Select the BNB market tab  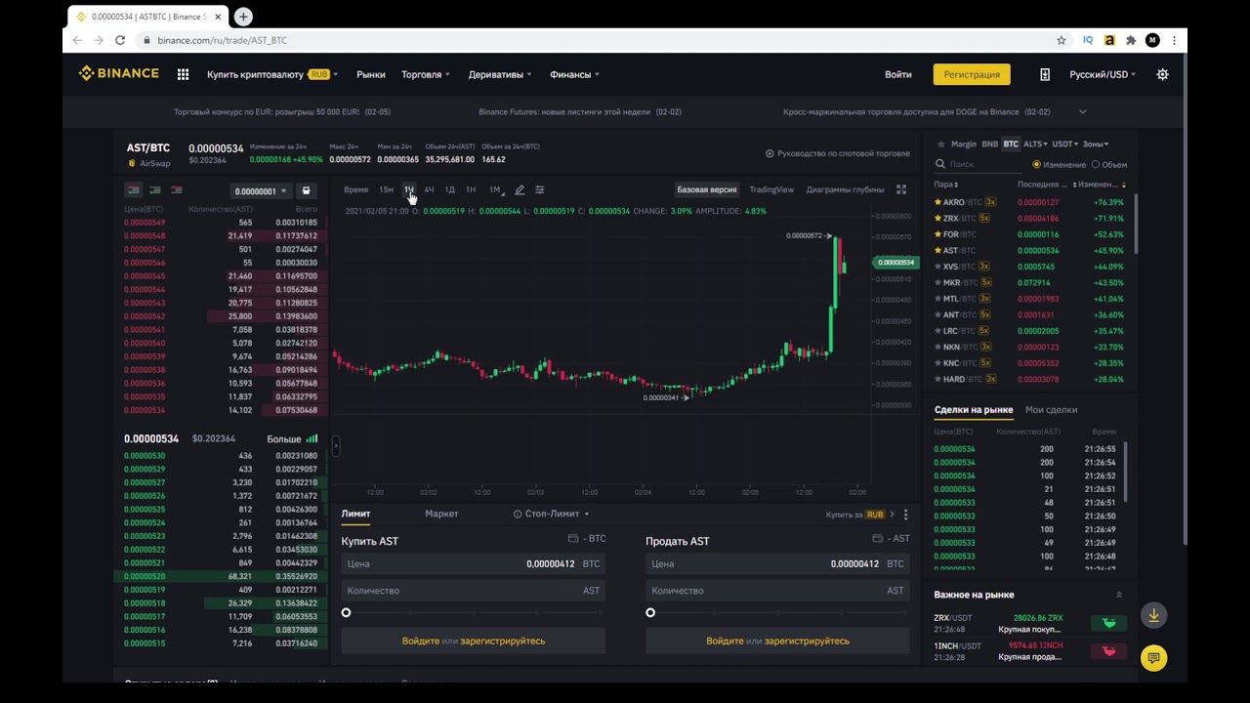989,144
